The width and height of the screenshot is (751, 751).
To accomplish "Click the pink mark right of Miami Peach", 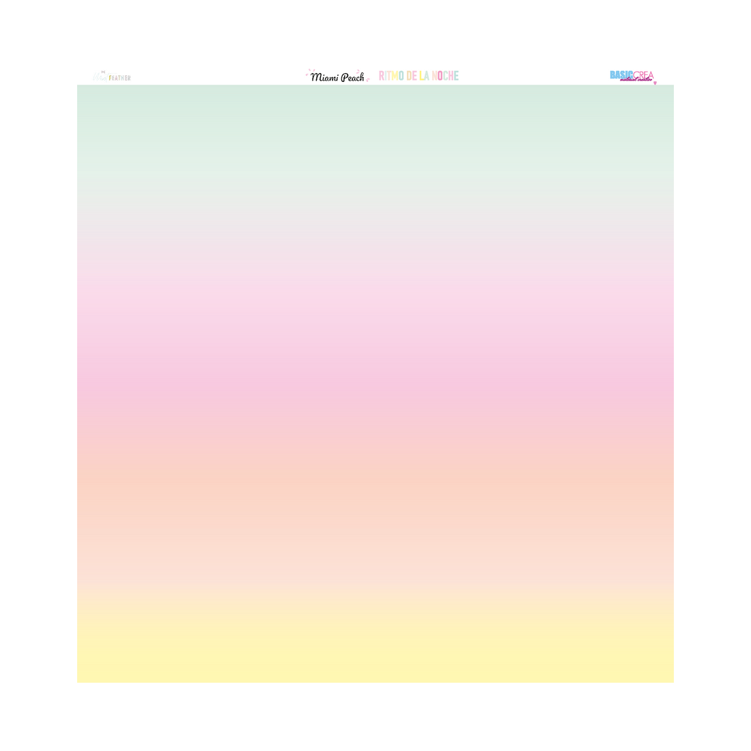I will click(x=368, y=79).
